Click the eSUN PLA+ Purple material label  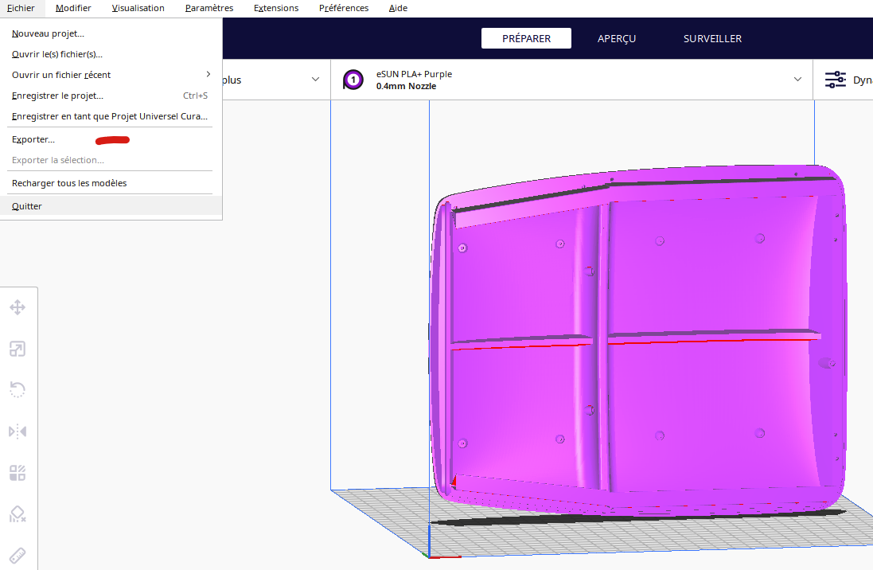click(414, 74)
